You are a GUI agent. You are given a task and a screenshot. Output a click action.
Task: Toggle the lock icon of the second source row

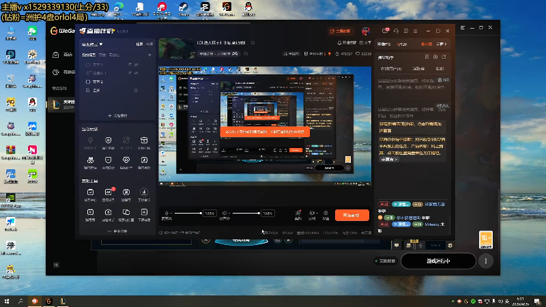point(130,73)
